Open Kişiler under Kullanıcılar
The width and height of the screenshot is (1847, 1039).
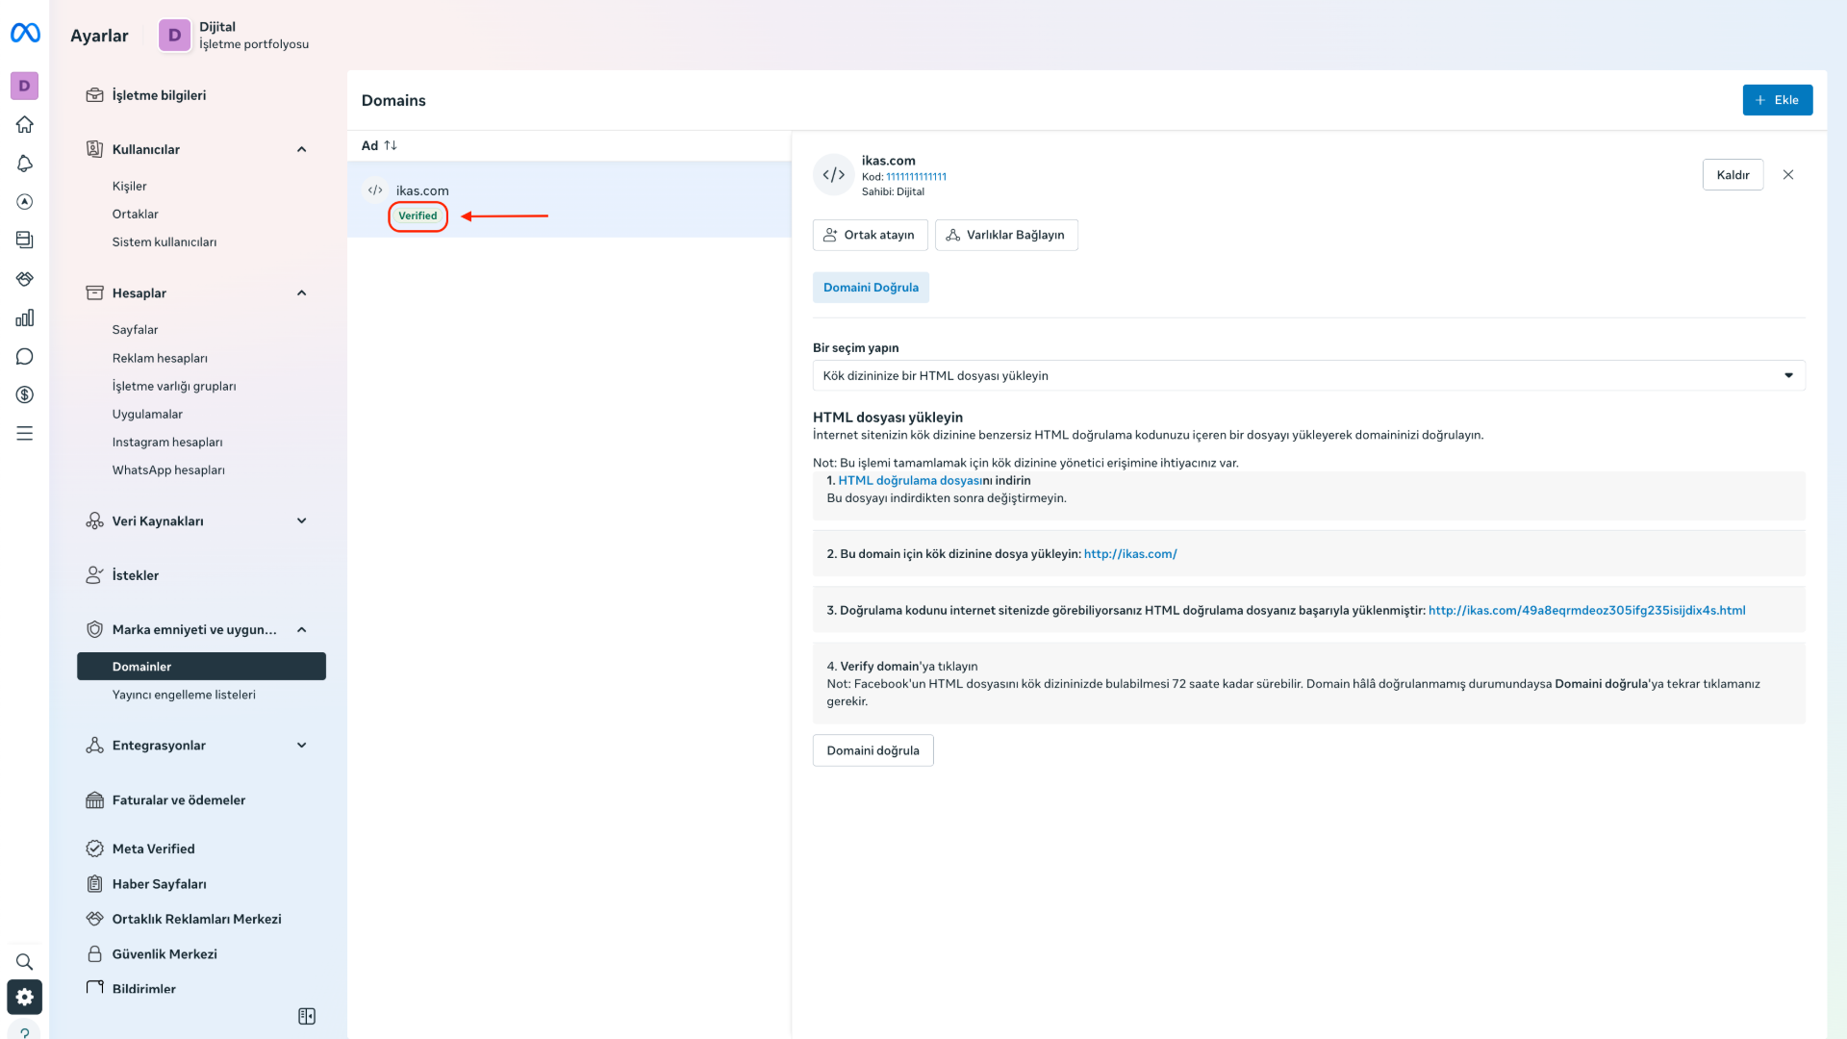[x=129, y=186]
